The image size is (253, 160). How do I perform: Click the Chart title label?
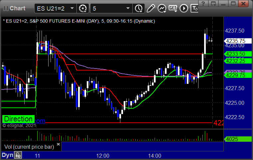pyautogui.click(x=17, y=8)
